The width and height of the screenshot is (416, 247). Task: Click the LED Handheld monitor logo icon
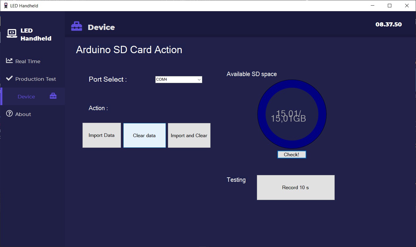(x=12, y=33)
